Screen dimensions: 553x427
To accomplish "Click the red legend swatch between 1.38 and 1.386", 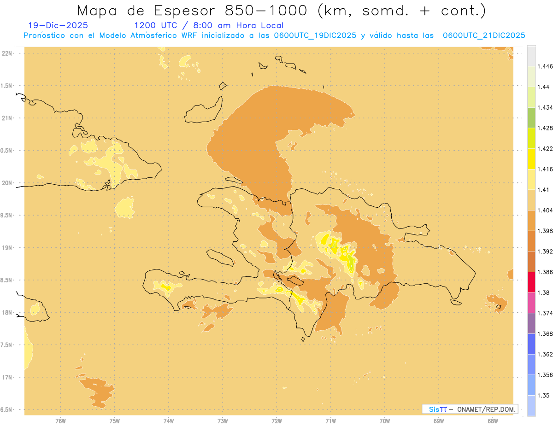I will [x=531, y=282].
